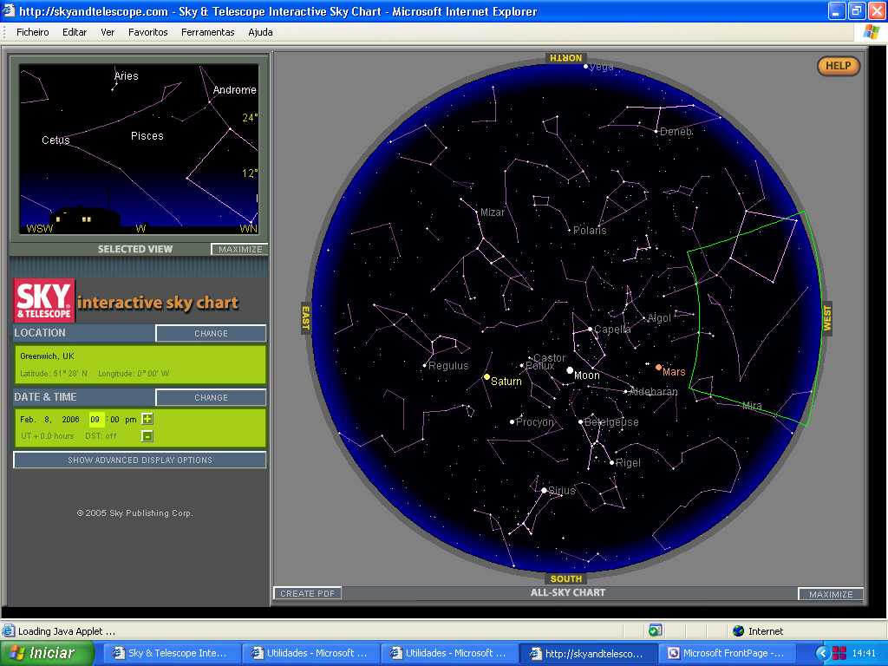Viewport: 888px width, 666px height.
Task: Select the star Mira on chart
Action: click(752, 406)
